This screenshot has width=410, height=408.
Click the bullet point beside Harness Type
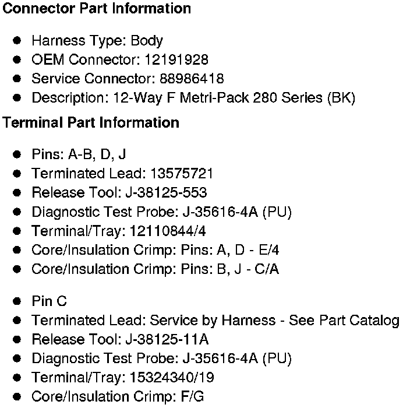pyautogui.click(x=17, y=41)
